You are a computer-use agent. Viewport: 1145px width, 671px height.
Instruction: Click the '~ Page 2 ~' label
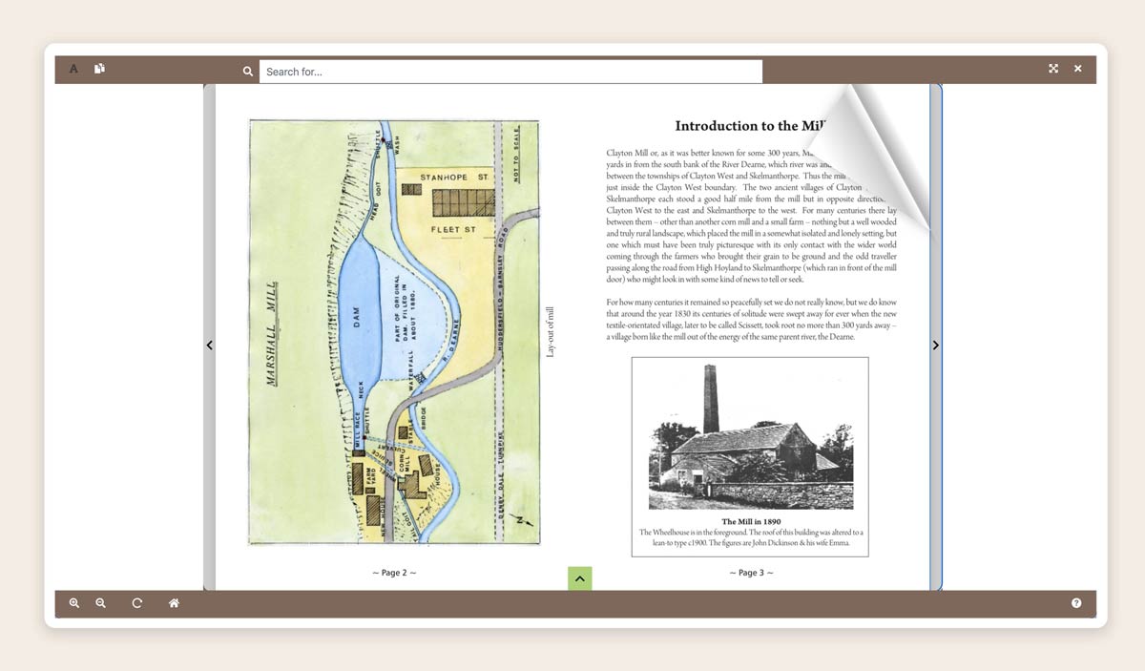[x=394, y=573]
